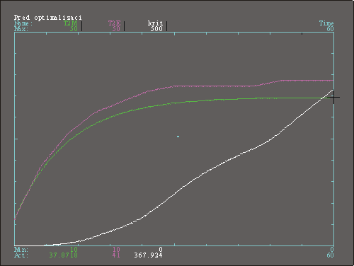Select the white krit signal name
Viewport: 354px width, 266px height.
[155, 23]
